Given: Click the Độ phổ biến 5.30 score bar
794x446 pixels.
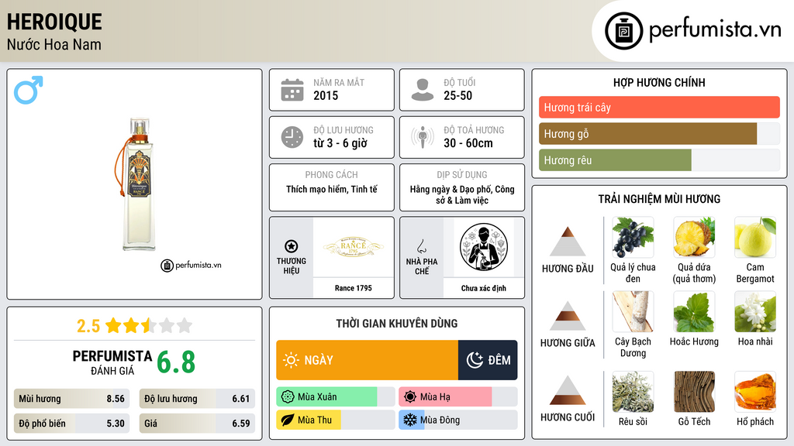Looking at the screenshot, I should [72, 424].
